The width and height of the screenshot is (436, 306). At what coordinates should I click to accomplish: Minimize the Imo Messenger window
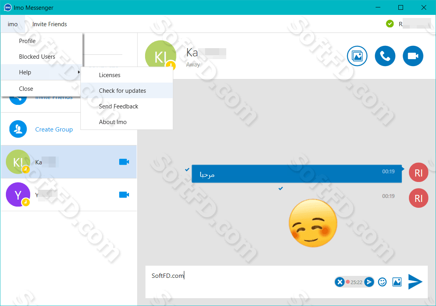click(378, 7)
